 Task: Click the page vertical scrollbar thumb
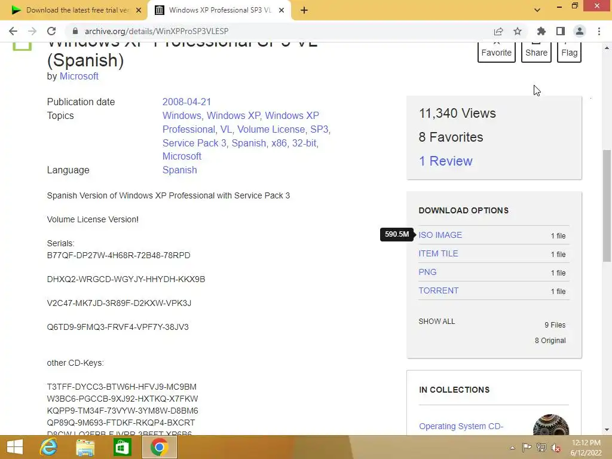607,206
